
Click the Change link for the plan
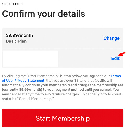[x=111, y=38]
